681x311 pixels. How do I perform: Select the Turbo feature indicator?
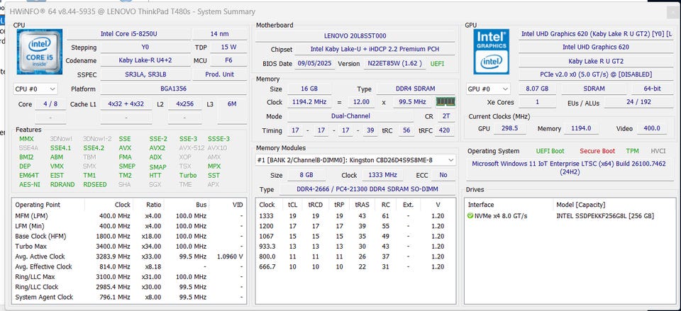pyautogui.click(x=187, y=176)
